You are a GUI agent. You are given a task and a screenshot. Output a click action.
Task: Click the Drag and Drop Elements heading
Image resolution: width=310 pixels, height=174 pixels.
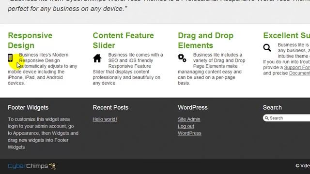[205, 41]
